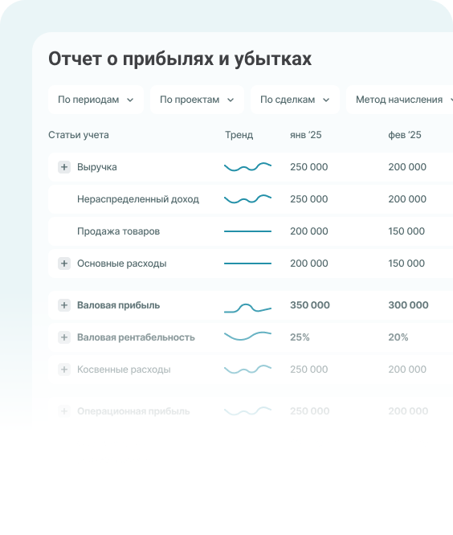
Task: Click Косвенные расходы February value 200 000
Action: [x=407, y=370]
